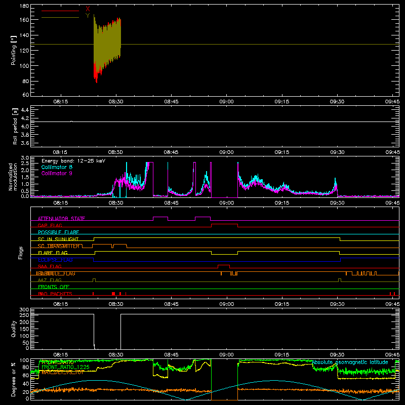This screenshot has height=405, width=405.
Task: Click the 'Degrees or %' axis title
Action: tap(14, 379)
